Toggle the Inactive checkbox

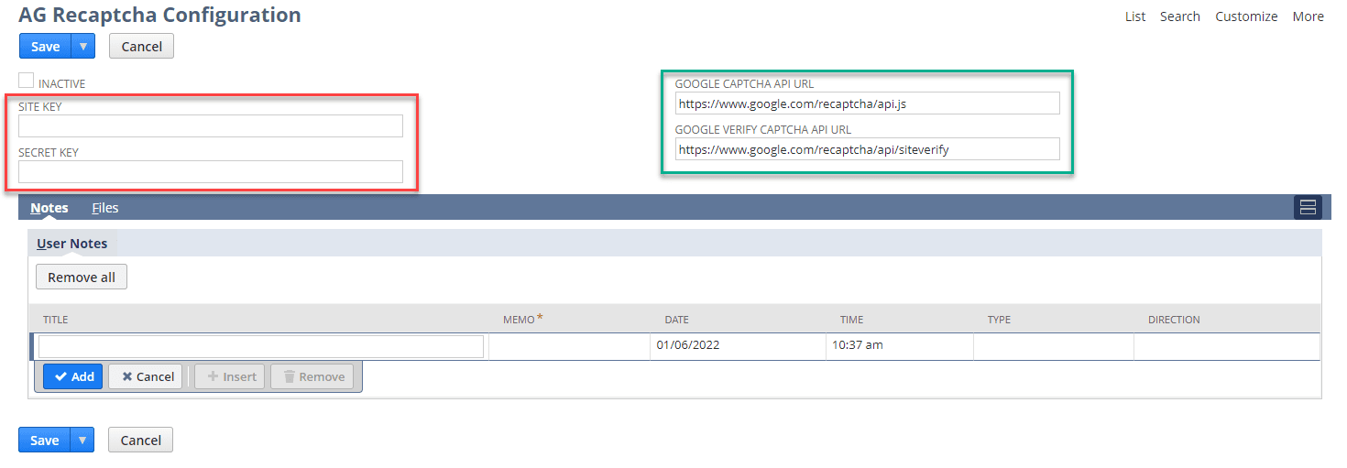coord(26,81)
